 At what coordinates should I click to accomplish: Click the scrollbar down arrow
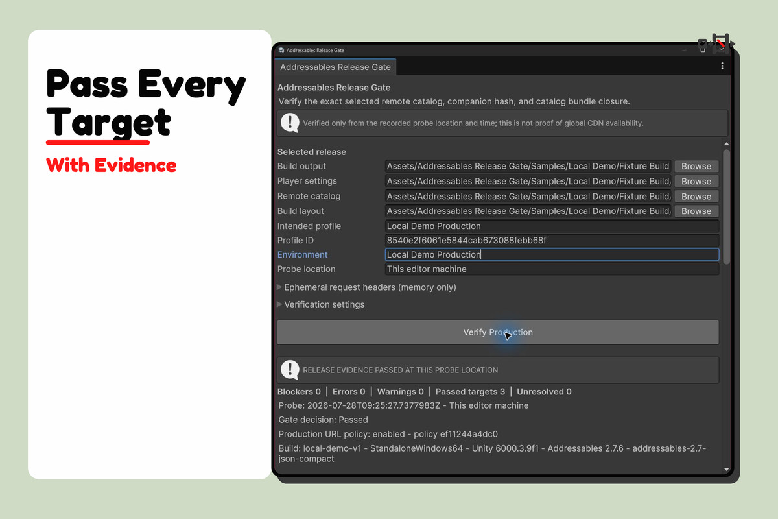coord(726,469)
